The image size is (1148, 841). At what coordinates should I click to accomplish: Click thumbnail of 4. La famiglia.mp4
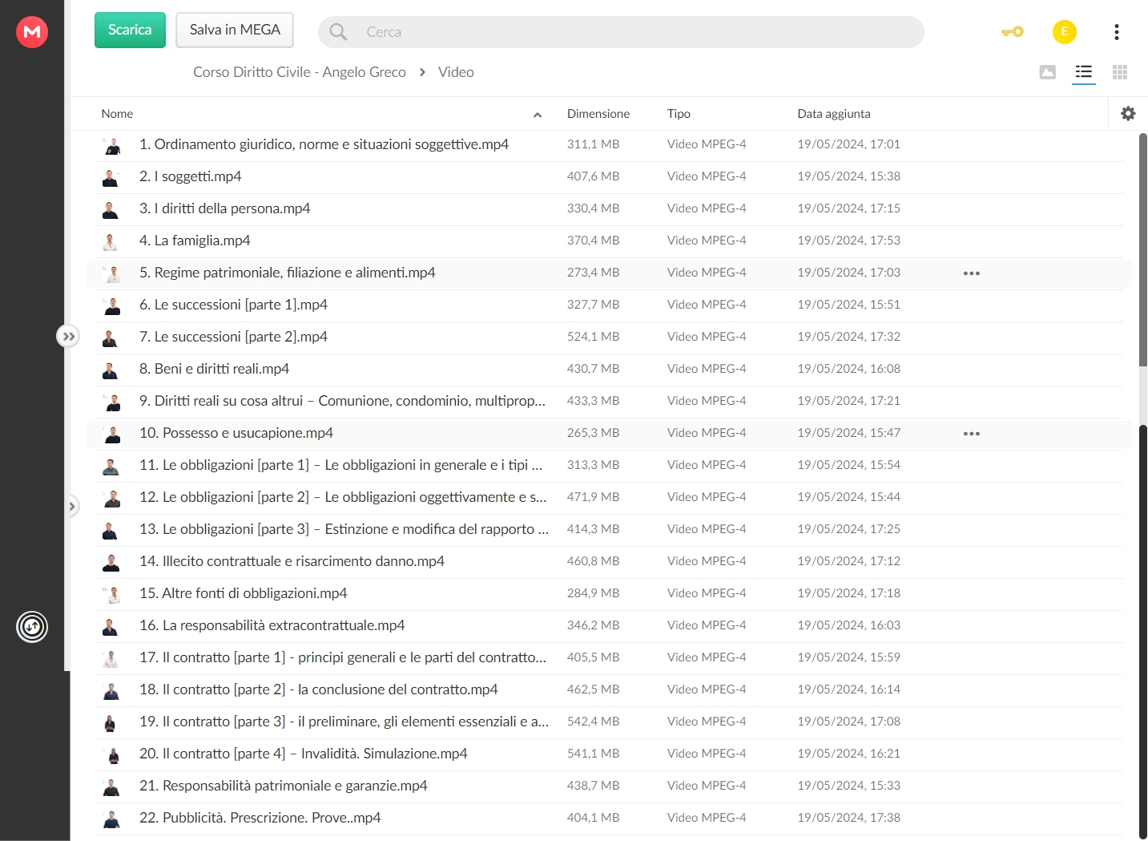(111, 241)
